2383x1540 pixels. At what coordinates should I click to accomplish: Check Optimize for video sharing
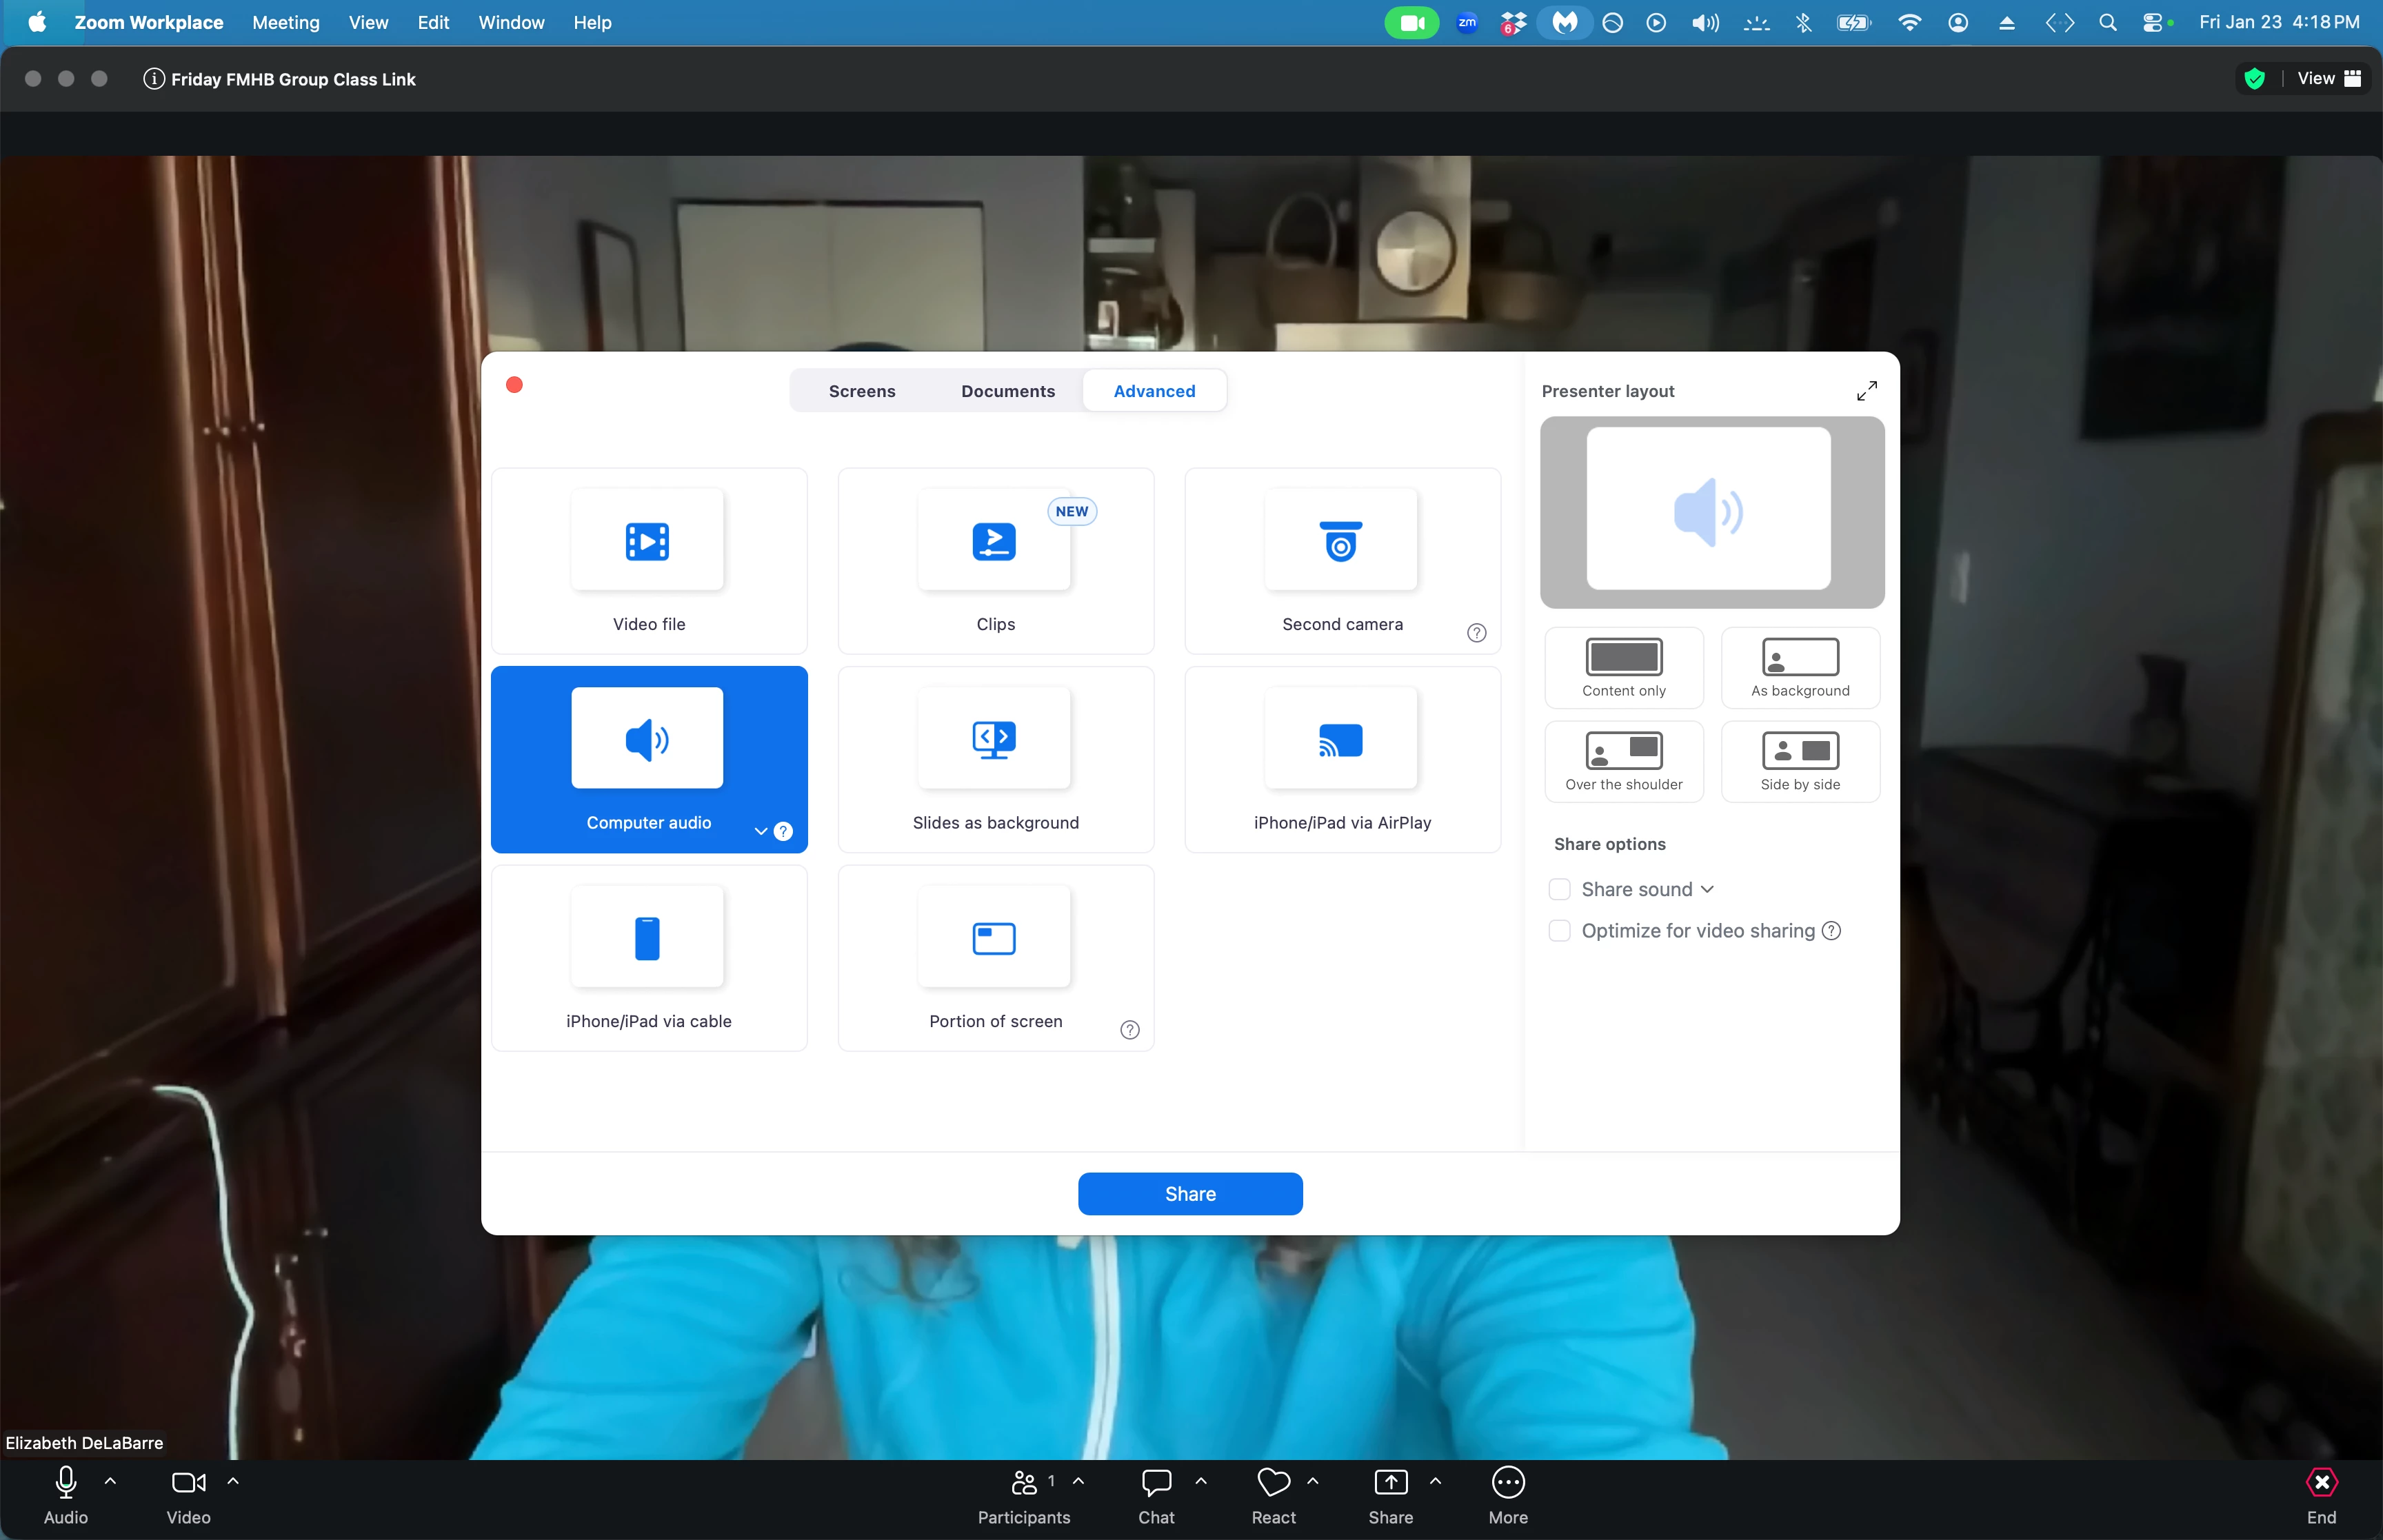(x=1559, y=931)
